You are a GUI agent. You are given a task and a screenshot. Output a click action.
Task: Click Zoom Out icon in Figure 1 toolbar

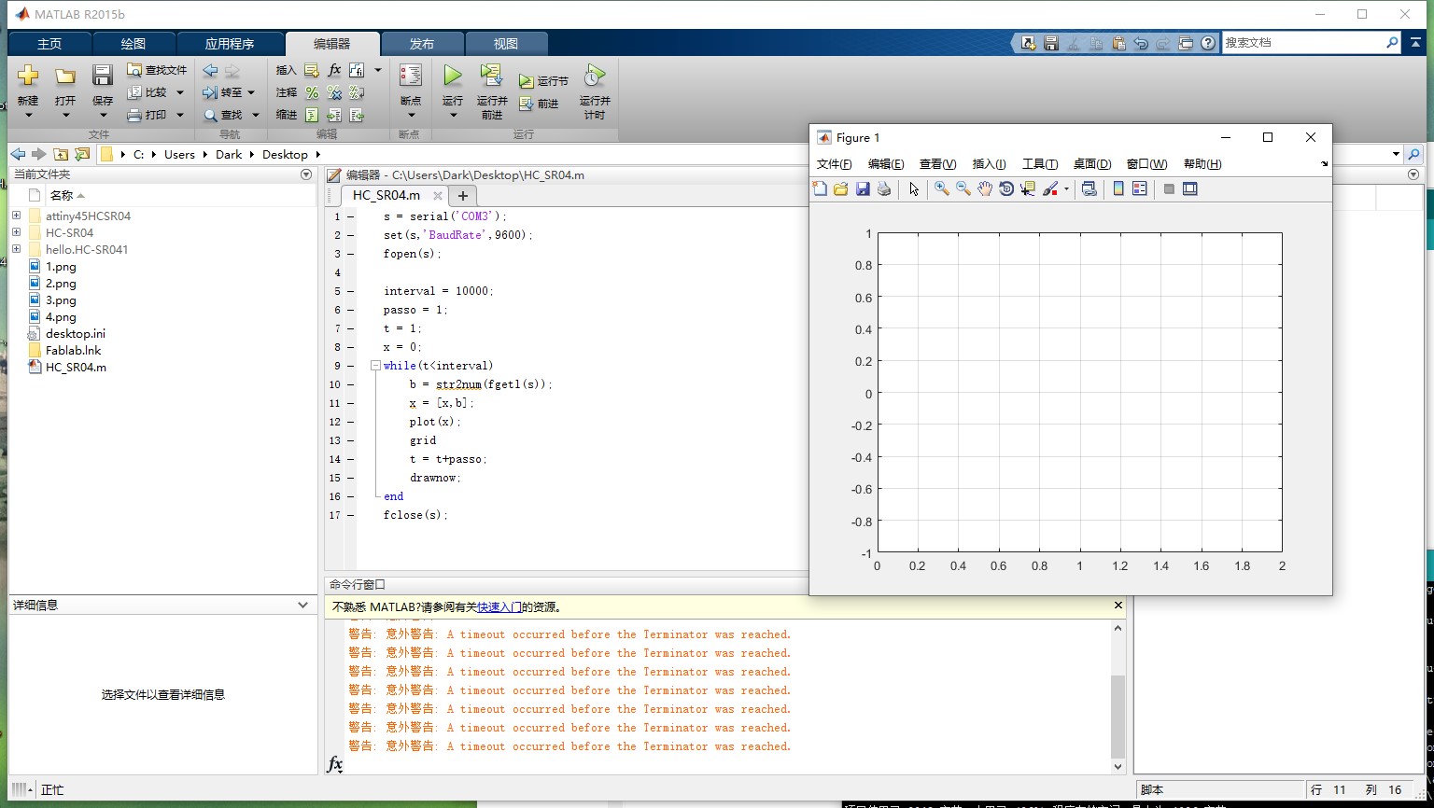(x=963, y=188)
